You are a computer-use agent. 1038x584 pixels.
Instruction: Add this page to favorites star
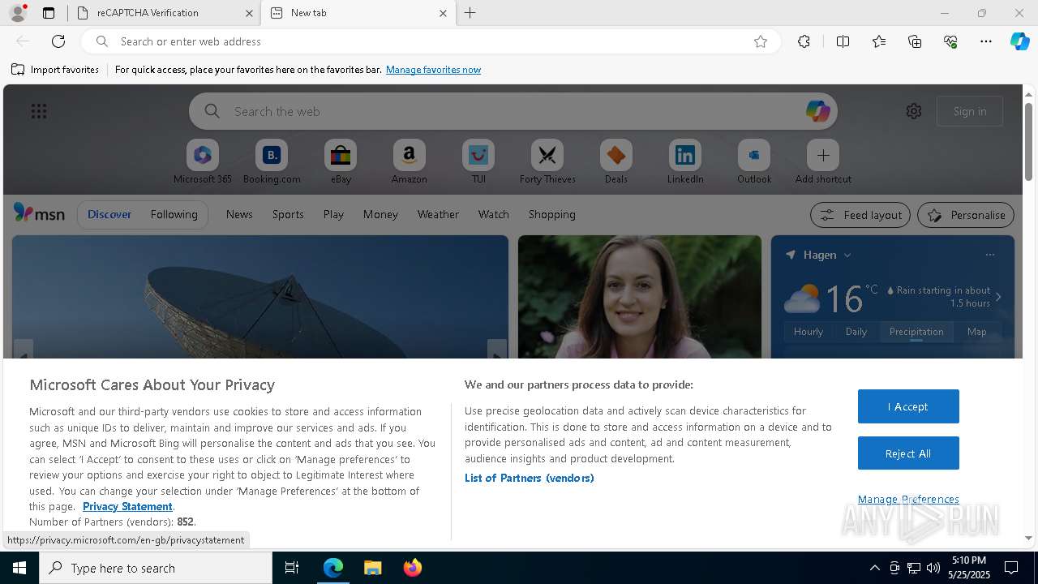pos(761,41)
